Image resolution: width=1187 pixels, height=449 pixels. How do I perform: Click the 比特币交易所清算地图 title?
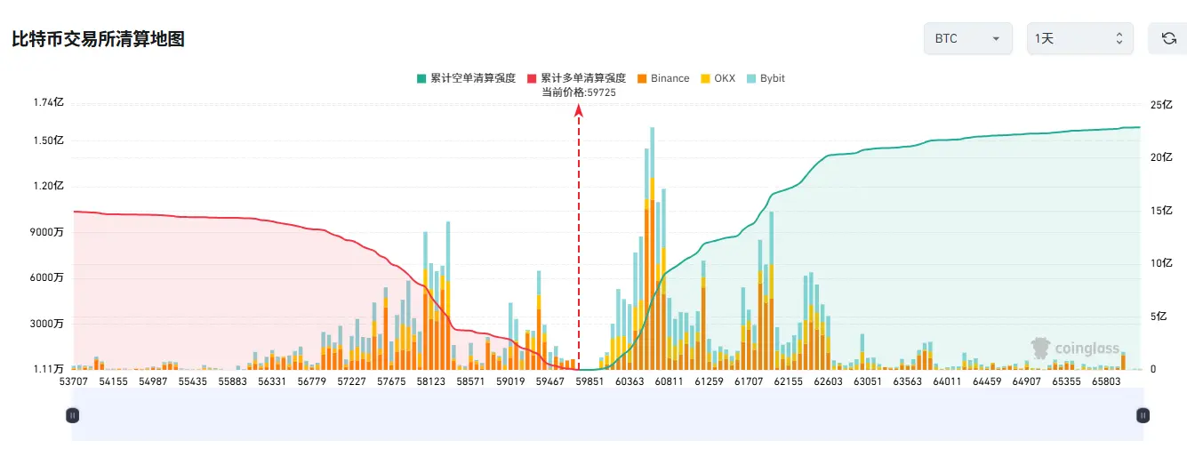coord(98,39)
